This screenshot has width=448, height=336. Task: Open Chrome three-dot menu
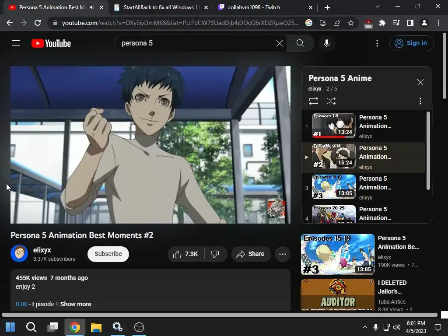(x=438, y=23)
